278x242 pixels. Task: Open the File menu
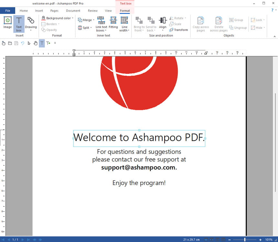click(x=8, y=11)
